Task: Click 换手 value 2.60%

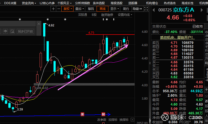Action: click(x=172, y=95)
